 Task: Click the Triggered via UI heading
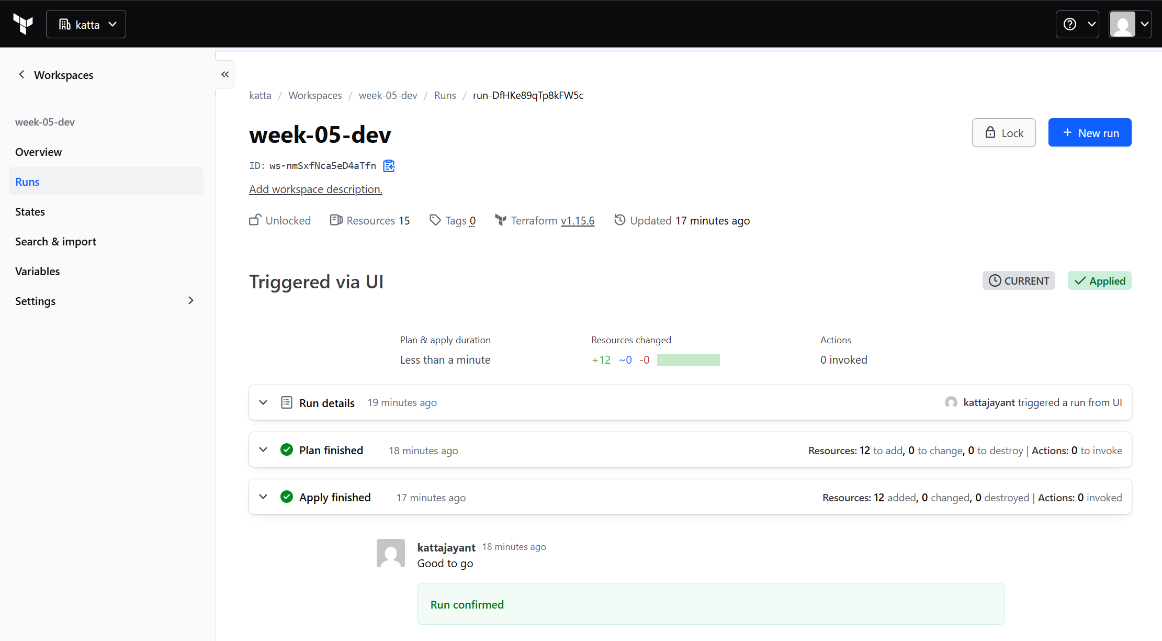[x=316, y=282]
